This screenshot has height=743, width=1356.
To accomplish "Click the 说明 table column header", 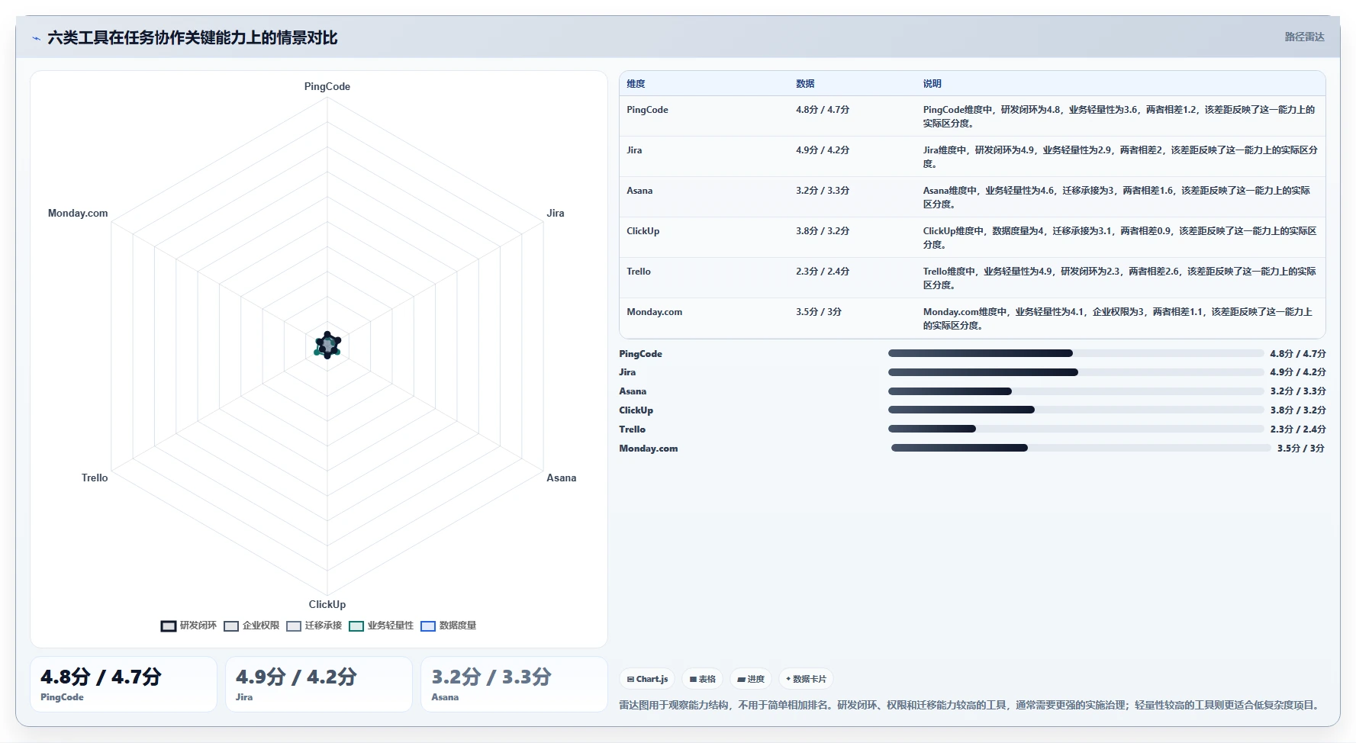I will tap(932, 84).
